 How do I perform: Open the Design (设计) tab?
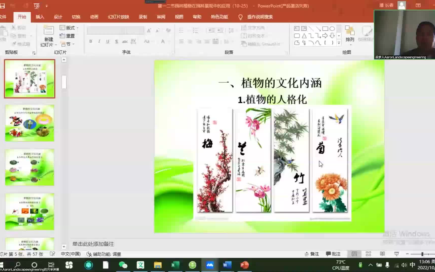[x=58, y=17]
